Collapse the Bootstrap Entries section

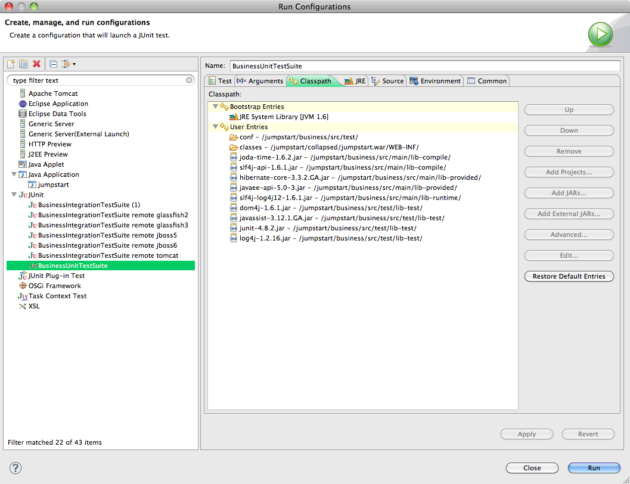(215, 107)
